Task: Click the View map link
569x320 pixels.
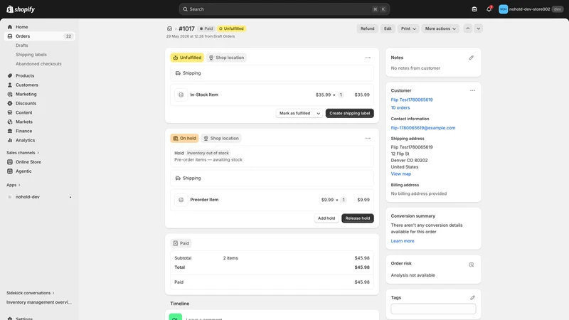Action: [401, 174]
